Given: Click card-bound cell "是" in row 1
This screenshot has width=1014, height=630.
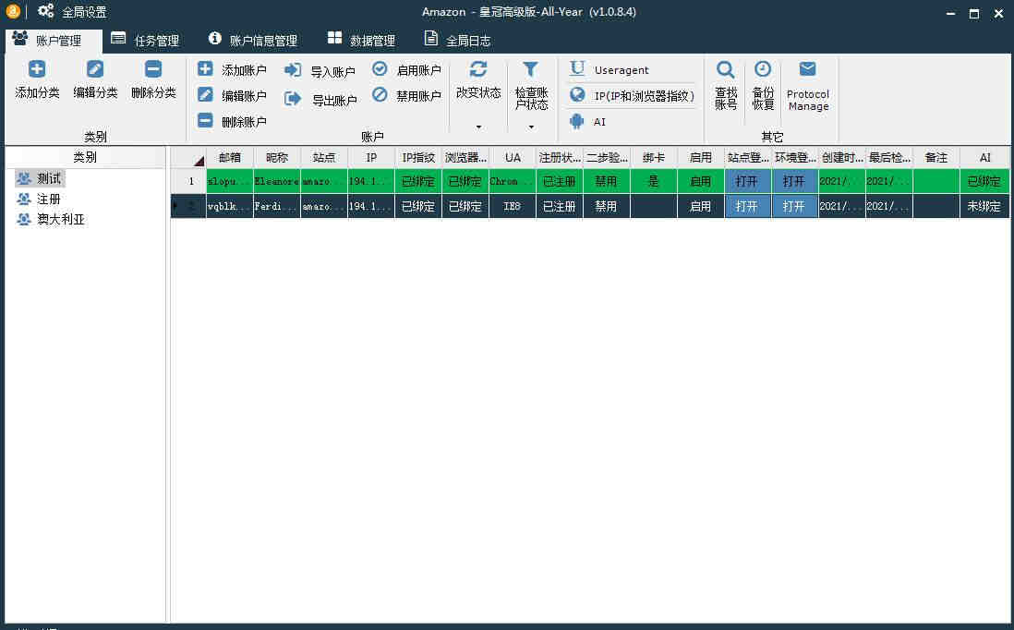Looking at the screenshot, I should (654, 181).
